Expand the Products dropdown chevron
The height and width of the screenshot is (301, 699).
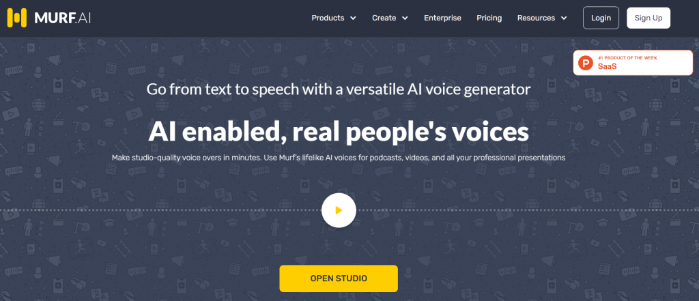pyautogui.click(x=353, y=18)
